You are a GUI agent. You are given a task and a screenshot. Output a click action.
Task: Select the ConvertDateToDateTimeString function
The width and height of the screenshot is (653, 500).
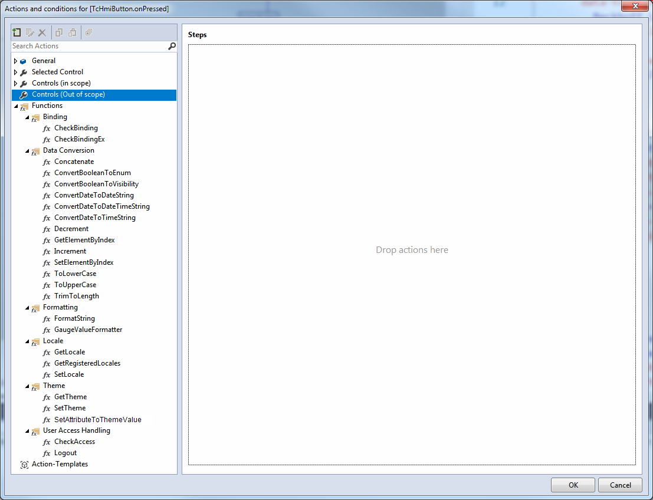click(102, 206)
